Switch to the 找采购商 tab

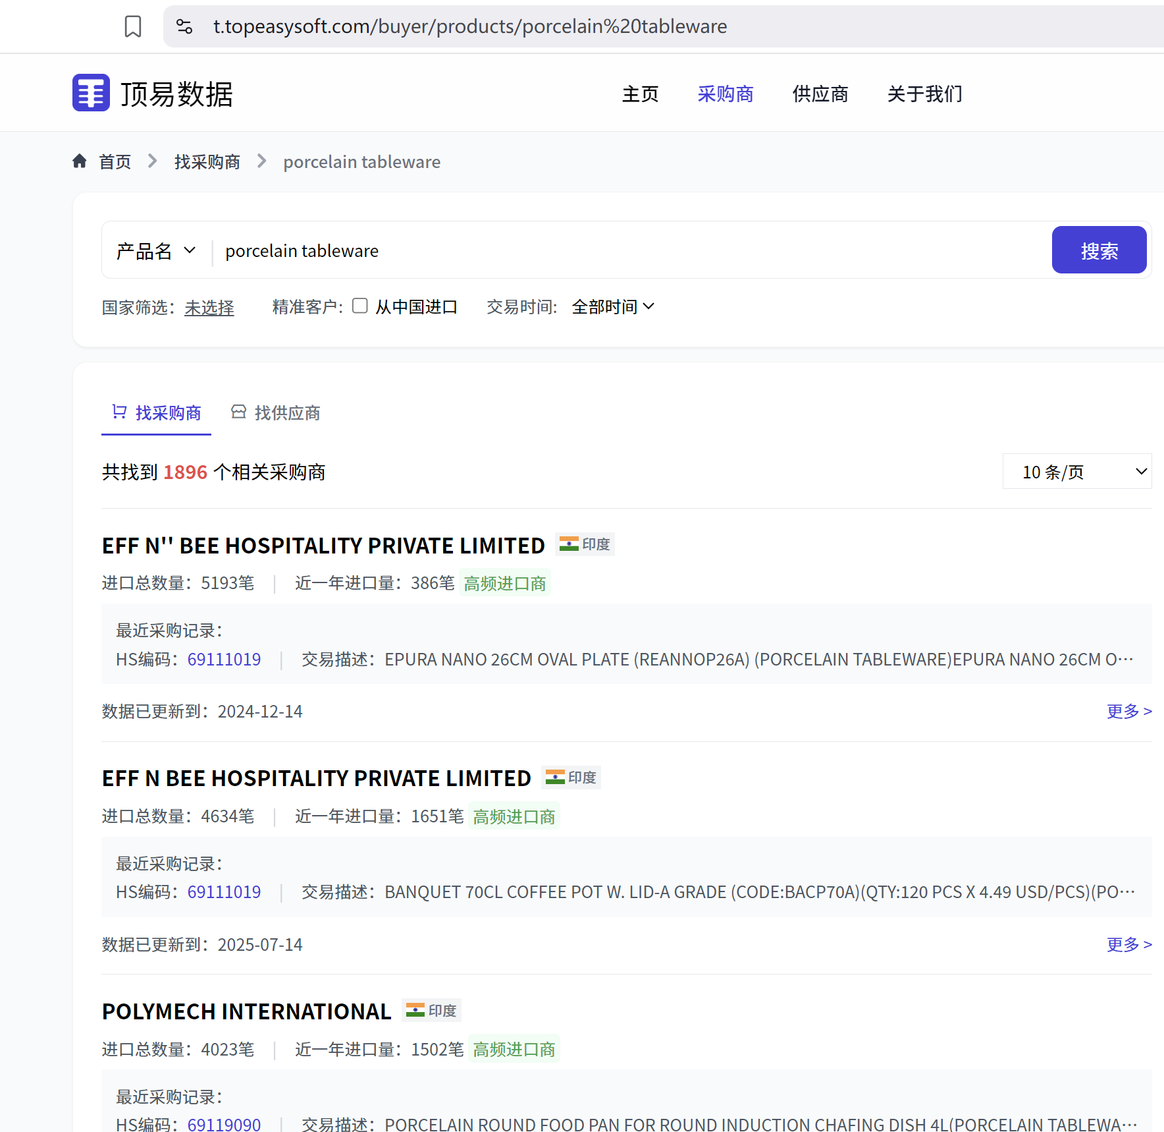156,413
